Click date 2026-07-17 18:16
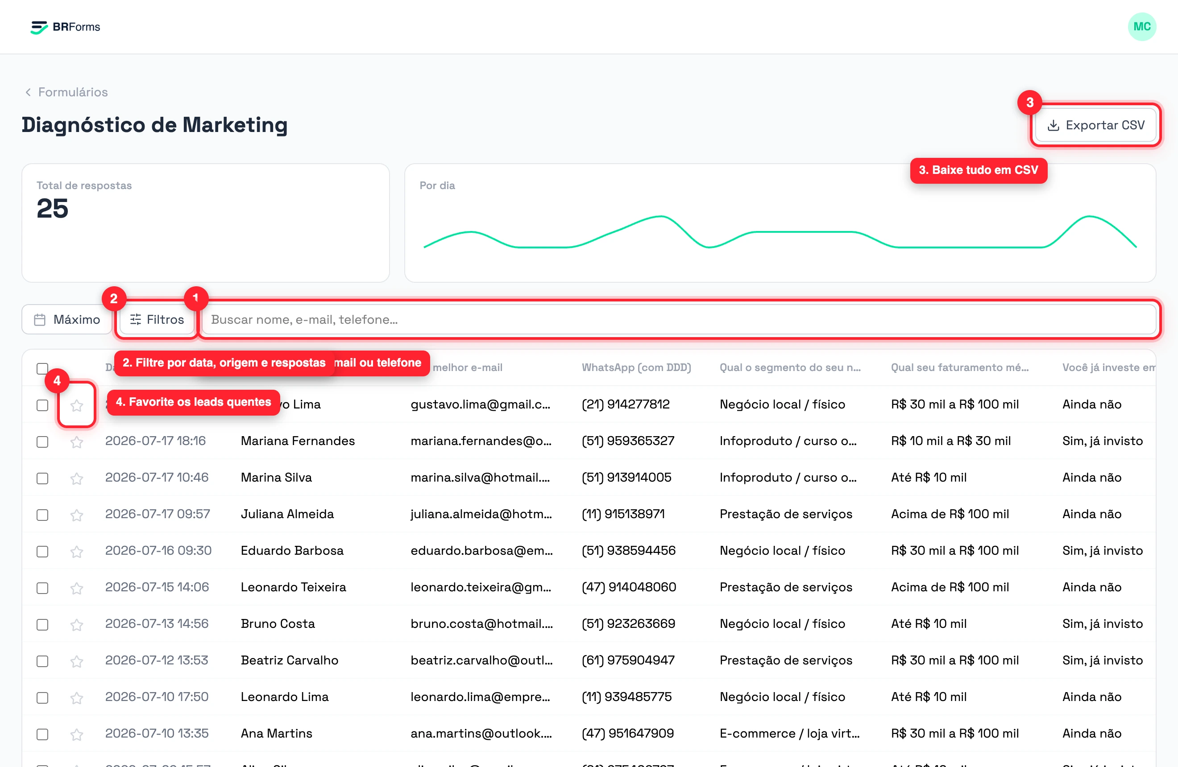The image size is (1178, 767). coord(155,441)
